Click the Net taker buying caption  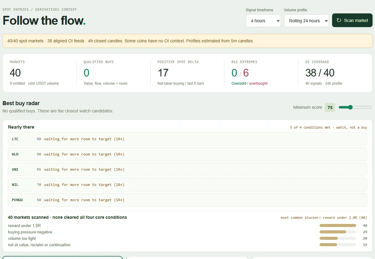pyautogui.click(x=181, y=83)
